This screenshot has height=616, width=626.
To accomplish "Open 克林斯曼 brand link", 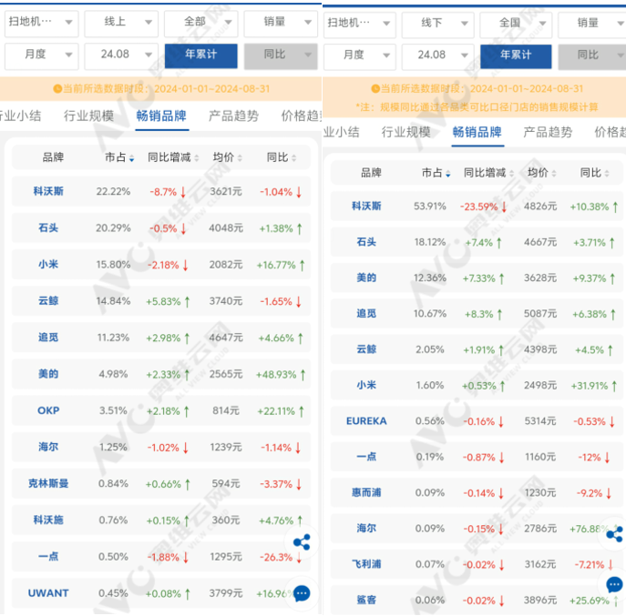I will coord(48,484).
